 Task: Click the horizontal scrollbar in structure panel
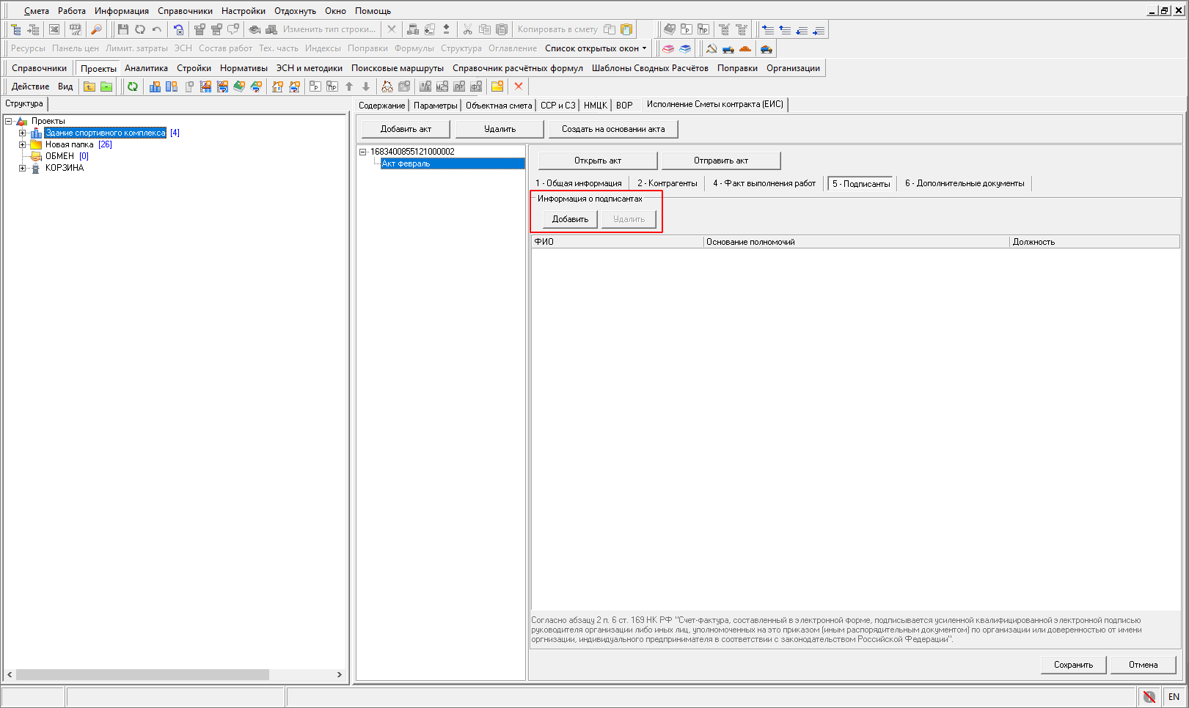click(142, 674)
